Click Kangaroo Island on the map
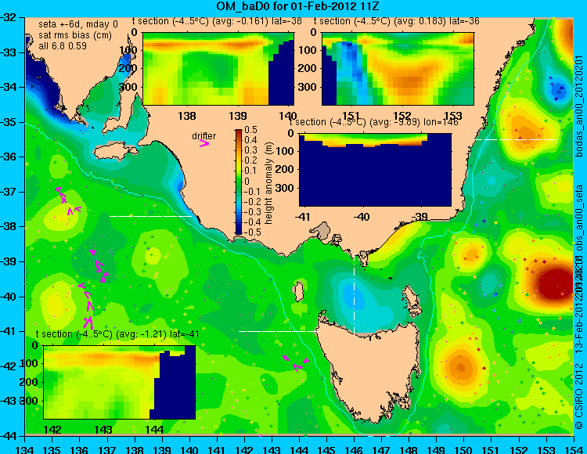The image size is (587, 454). pos(115,150)
